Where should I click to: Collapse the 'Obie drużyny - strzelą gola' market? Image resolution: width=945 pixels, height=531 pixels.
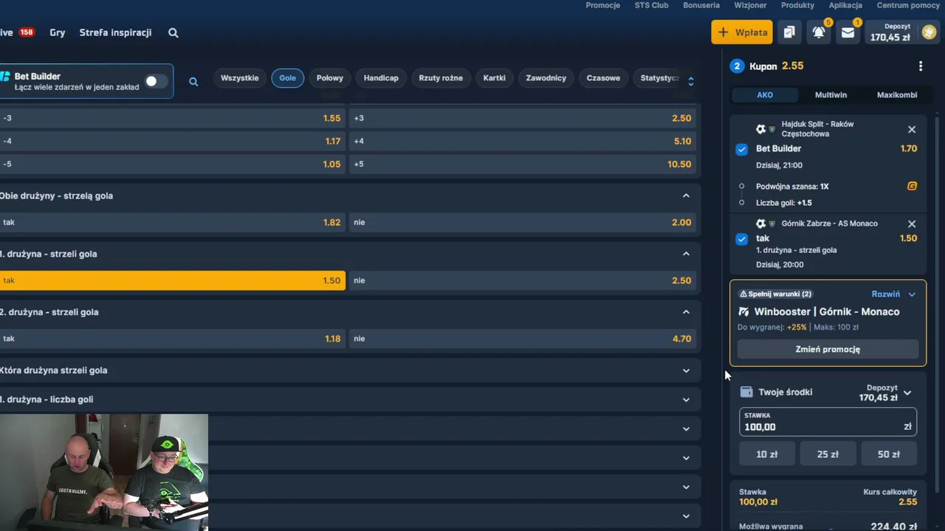(x=686, y=196)
